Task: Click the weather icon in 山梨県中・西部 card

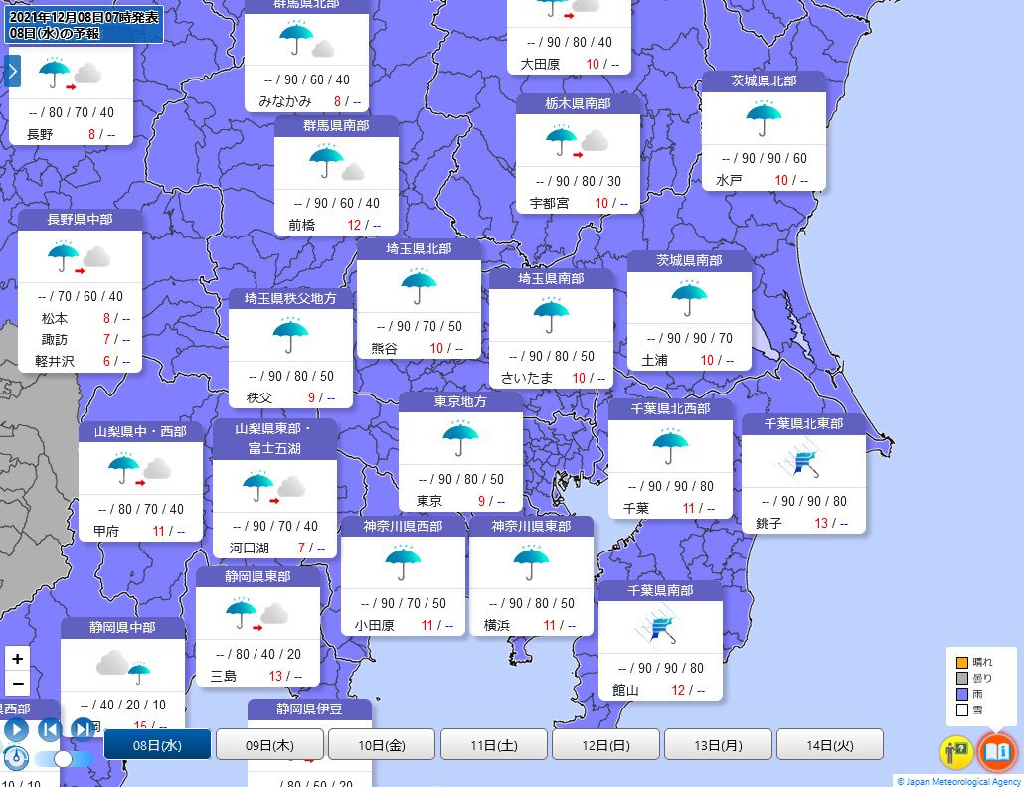Action: 140,469
